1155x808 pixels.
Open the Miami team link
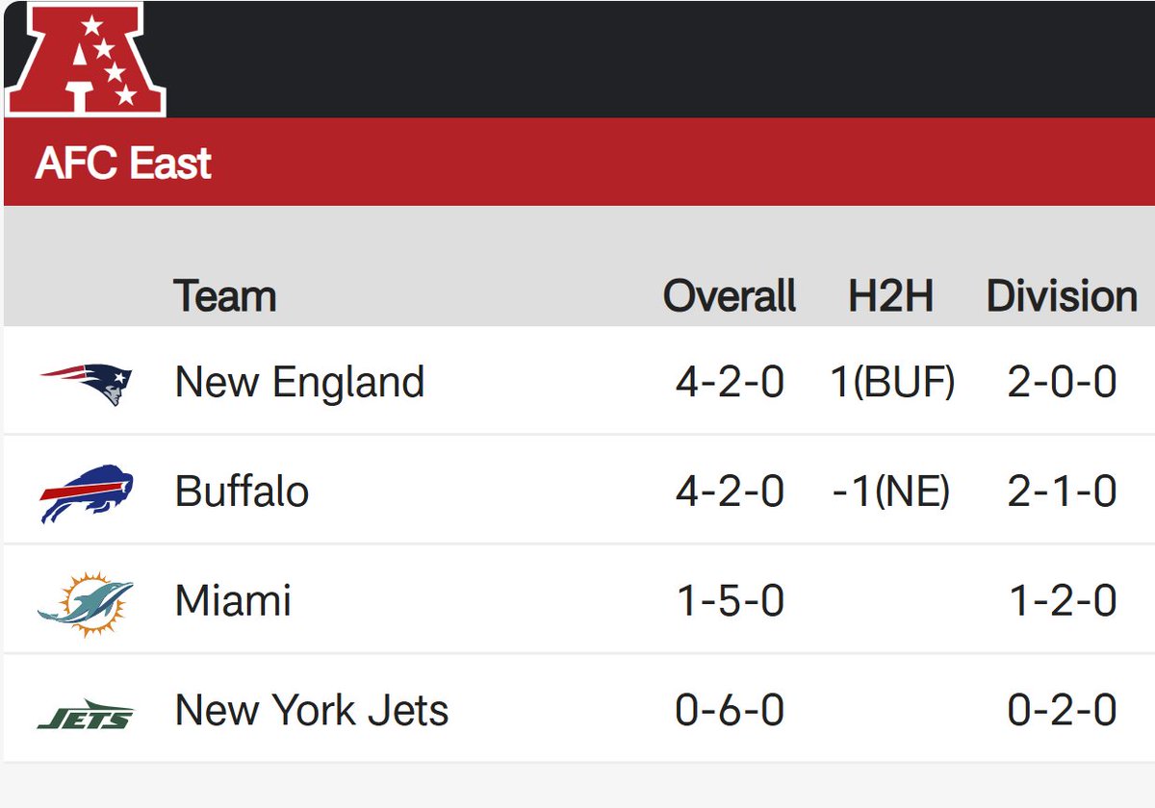point(233,601)
